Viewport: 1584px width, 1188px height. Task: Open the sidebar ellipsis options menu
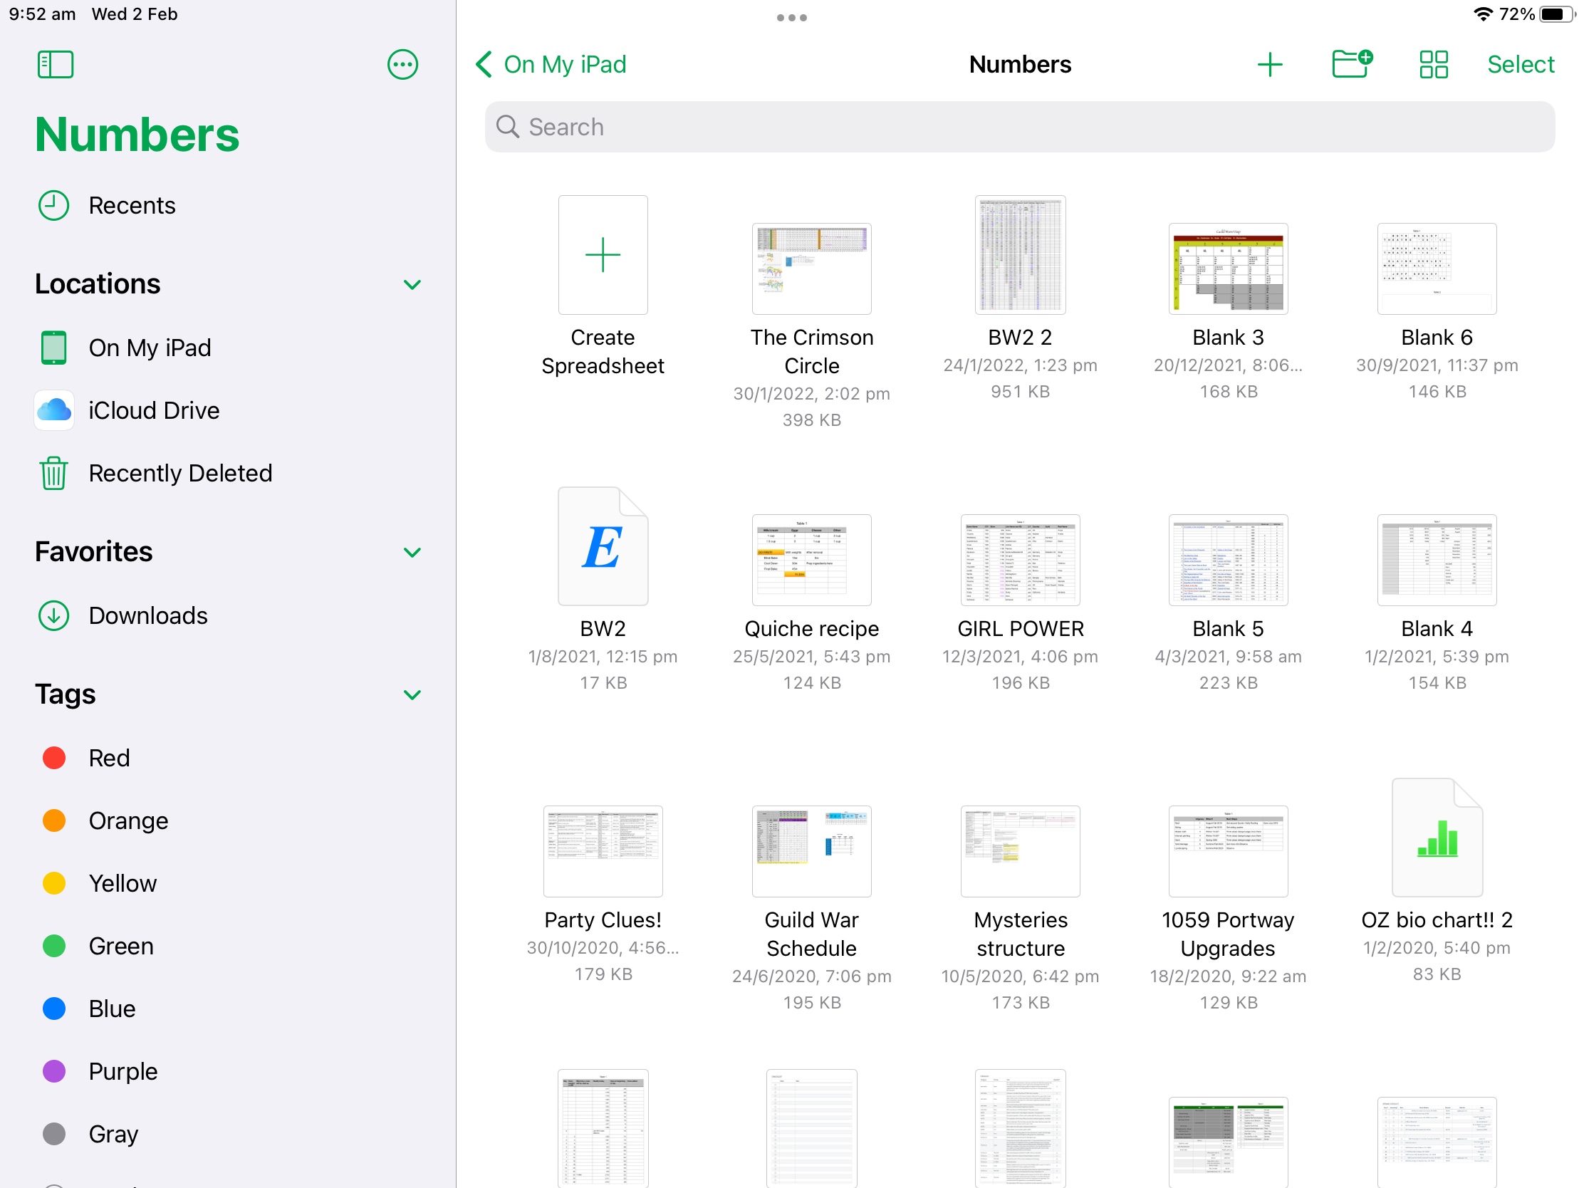click(402, 64)
